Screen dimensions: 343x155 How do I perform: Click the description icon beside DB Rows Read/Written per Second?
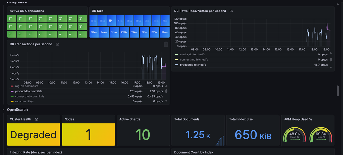click(x=231, y=11)
